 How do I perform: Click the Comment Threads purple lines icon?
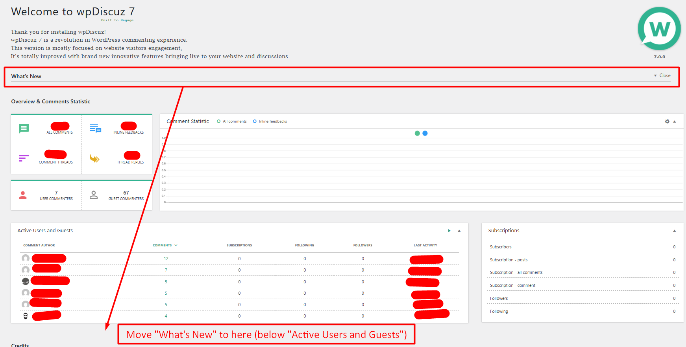pyautogui.click(x=24, y=158)
